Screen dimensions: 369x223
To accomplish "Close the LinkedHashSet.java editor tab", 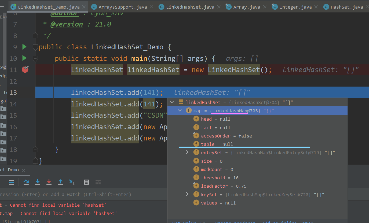I will (x=219, y=7).
